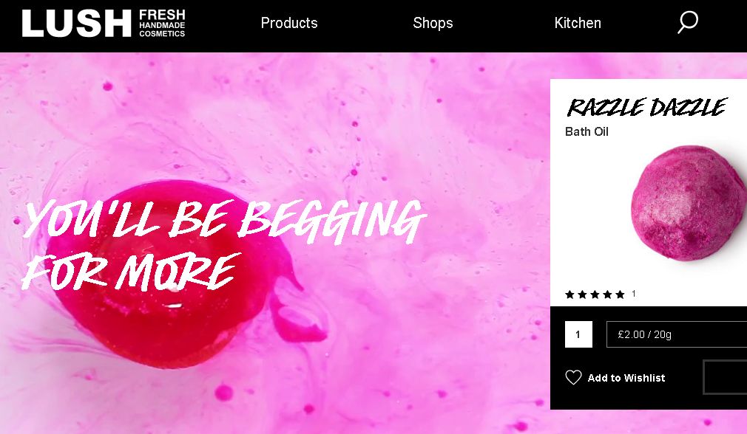The width and height of the screenshot is (747, 434).
Task: Click the fifth star in the rating
Action: 620,294
